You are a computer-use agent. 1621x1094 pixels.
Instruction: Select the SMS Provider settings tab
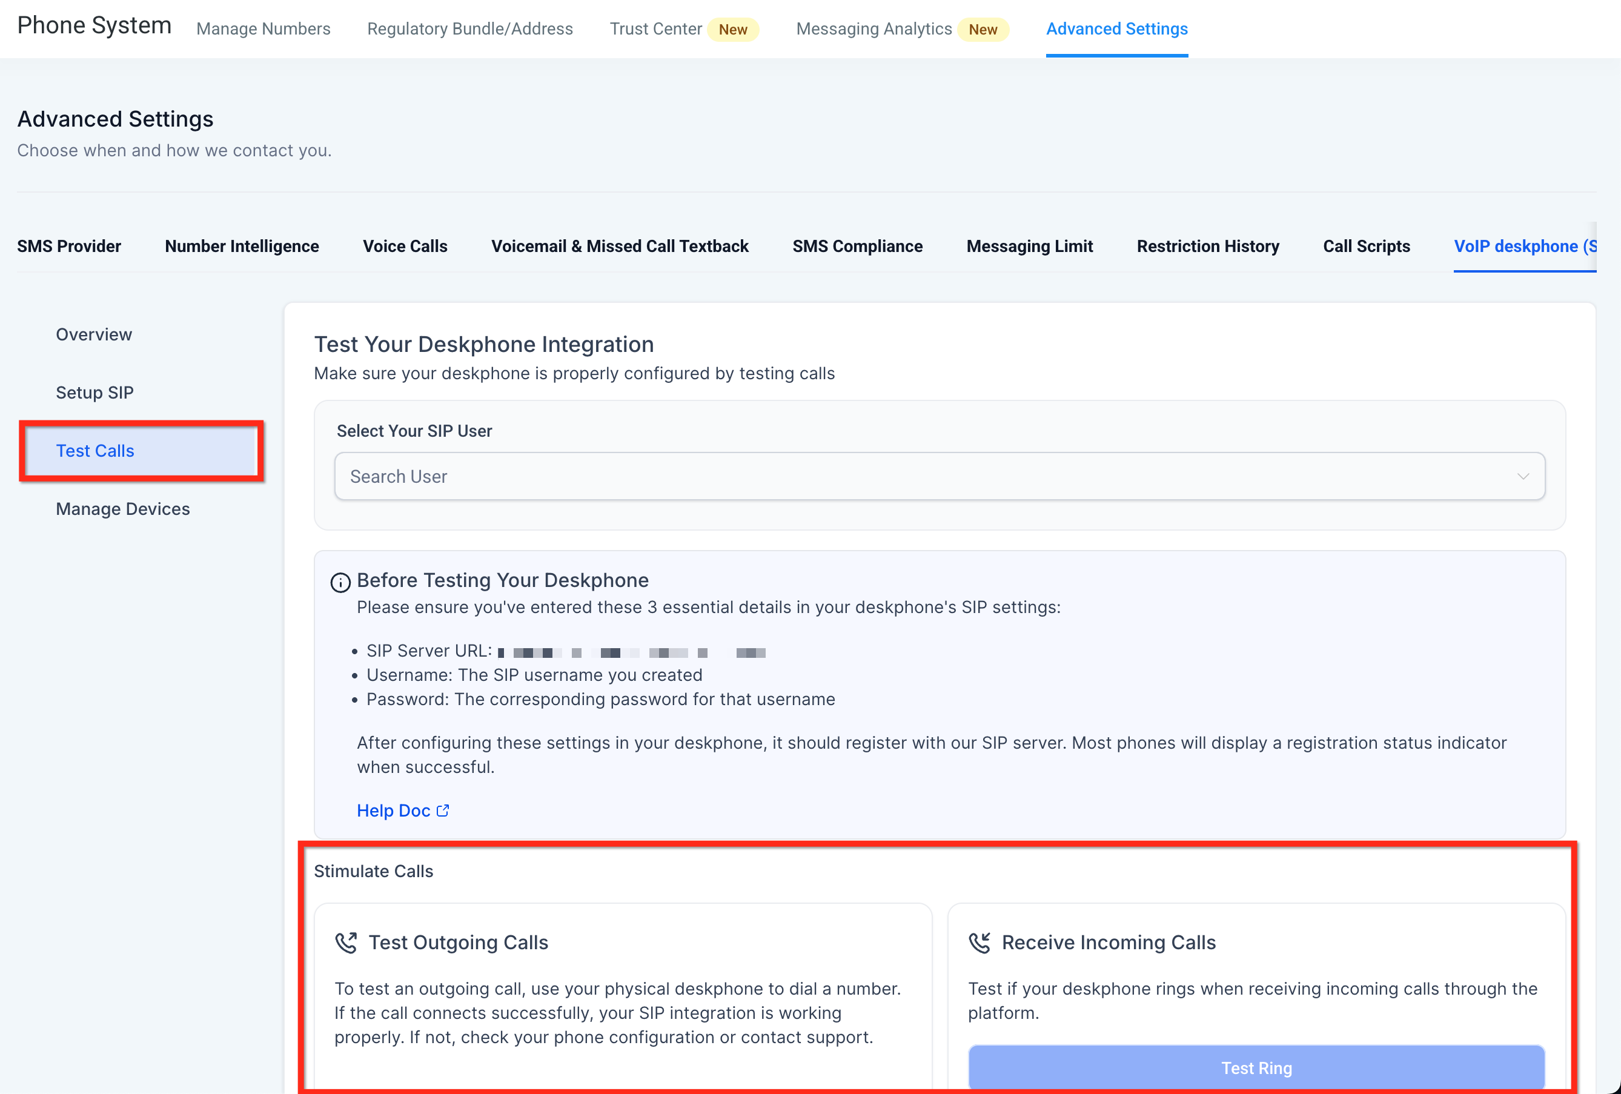69,247
